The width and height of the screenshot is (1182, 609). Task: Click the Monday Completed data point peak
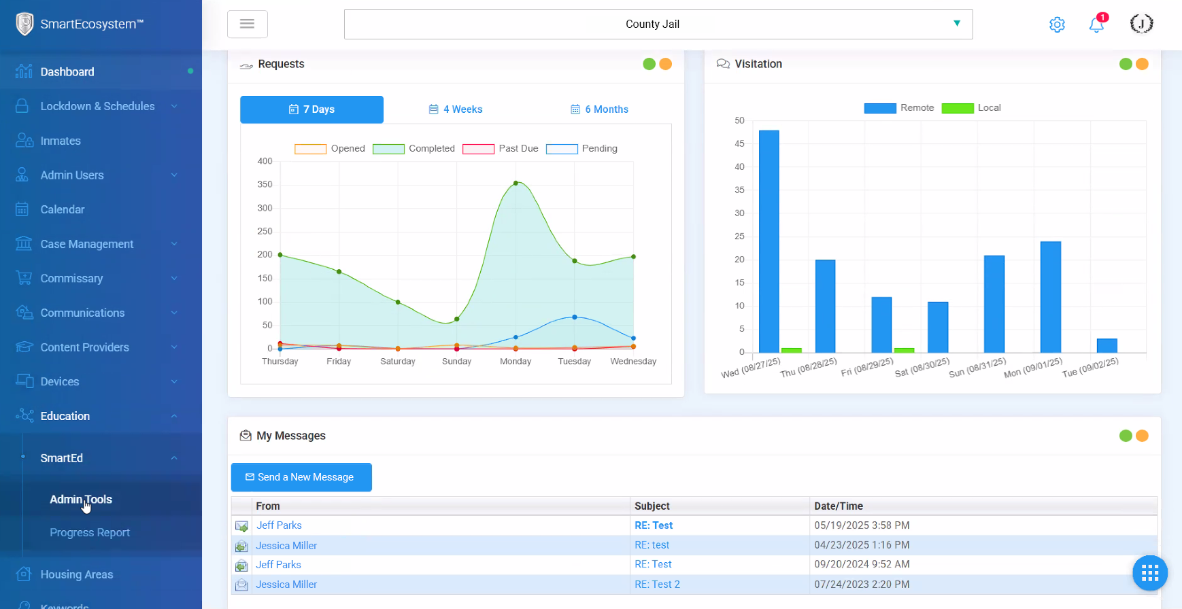(516, 183)
